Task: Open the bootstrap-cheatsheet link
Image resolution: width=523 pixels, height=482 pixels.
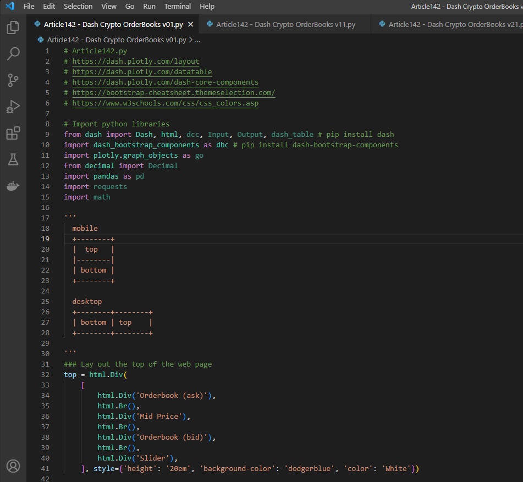Action: point(174,93)
